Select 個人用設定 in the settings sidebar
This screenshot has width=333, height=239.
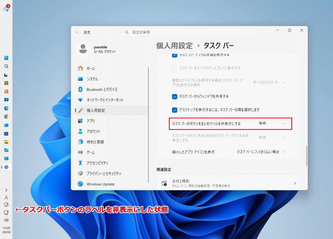coord(111,111)
